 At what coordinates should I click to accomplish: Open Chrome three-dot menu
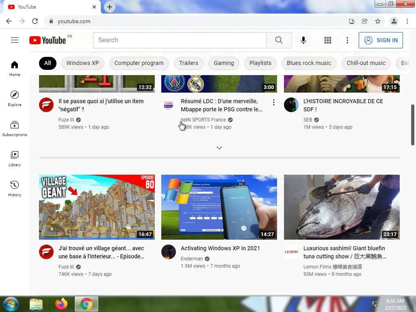pos(407,21)
